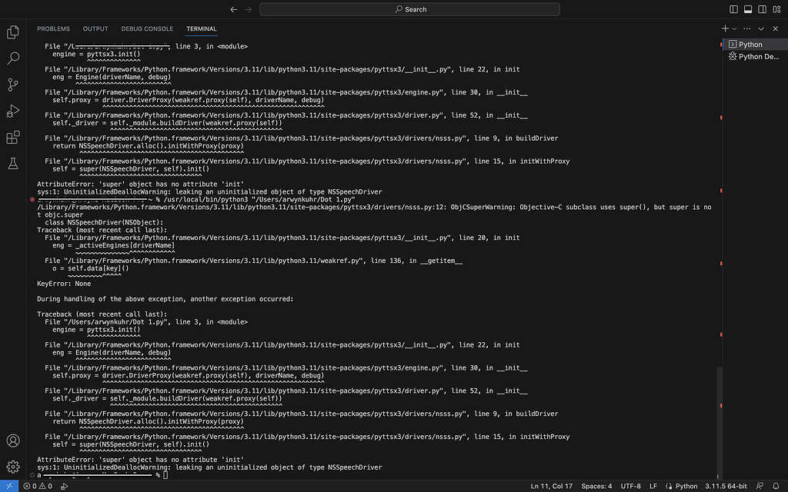Open the Source Control view

point(12,84)
